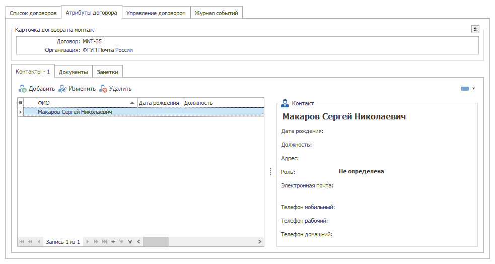Go to previous record in navigator
Image resolution: width=495 pixels, height=264 pixels.
(x=39, y=241)
